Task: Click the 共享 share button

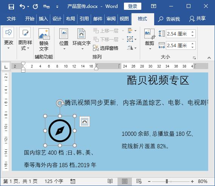Action: tap(197, 18)
